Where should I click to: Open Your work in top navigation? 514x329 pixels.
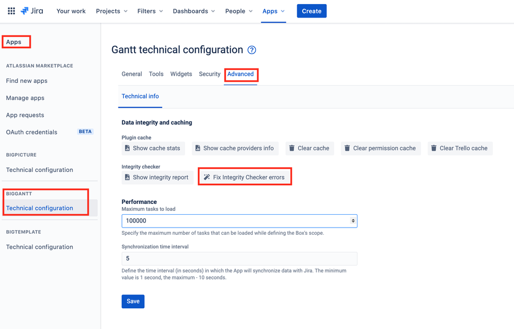point(71,11)
